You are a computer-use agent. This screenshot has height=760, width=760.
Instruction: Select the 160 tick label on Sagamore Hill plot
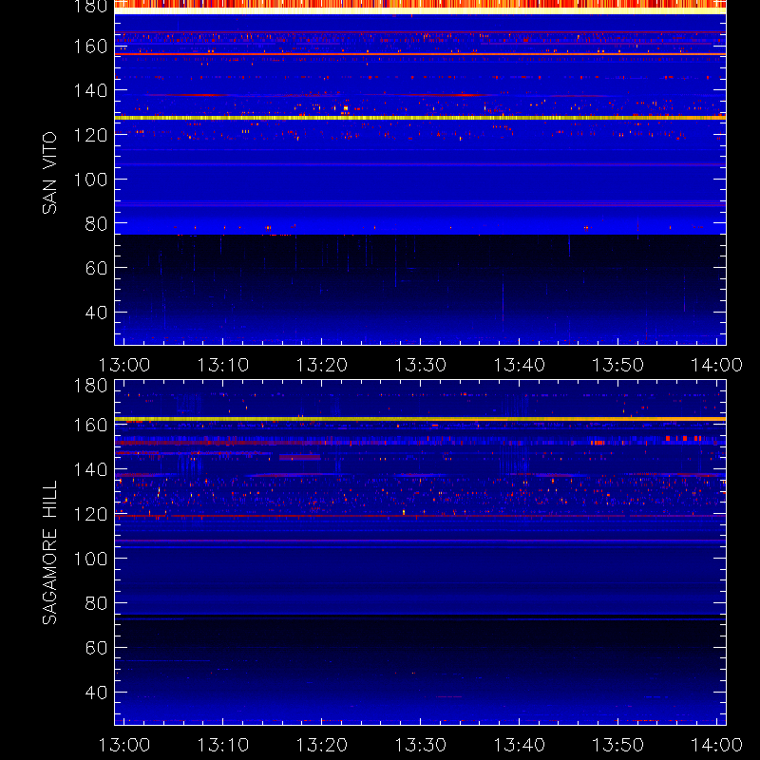[90, 425]
